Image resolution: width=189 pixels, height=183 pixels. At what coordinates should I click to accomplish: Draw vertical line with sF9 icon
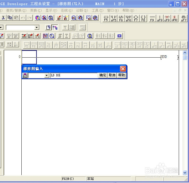(160, 18)
